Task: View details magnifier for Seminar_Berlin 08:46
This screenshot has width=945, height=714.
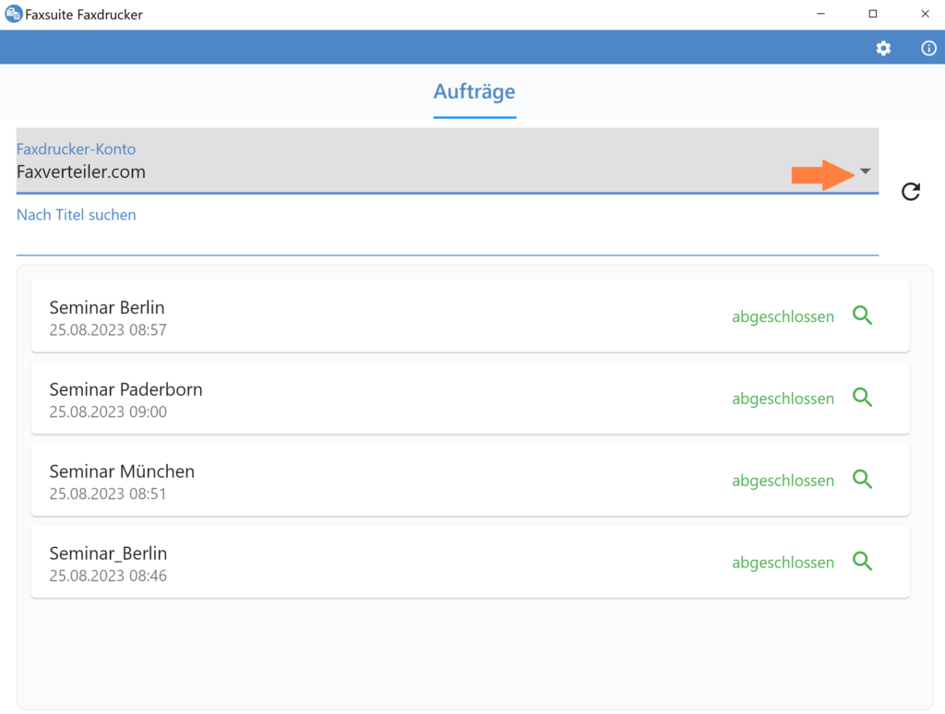Action: point(863,561)
